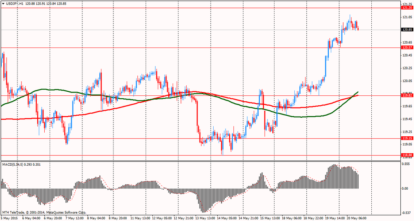Select the red 121.20 price level tag

407,8
